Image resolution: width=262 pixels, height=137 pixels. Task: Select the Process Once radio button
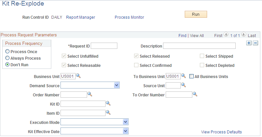(x=7, y=51)
